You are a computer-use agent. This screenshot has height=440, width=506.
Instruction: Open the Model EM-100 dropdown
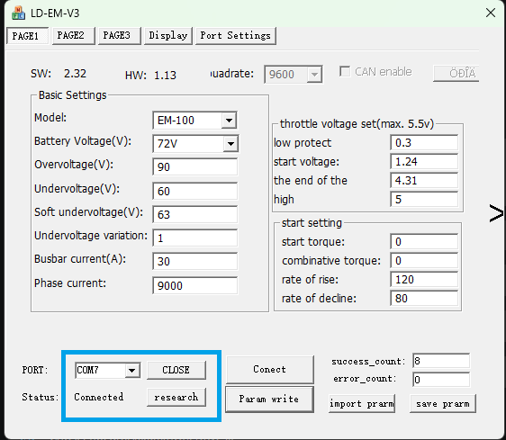tap(229, 121)
